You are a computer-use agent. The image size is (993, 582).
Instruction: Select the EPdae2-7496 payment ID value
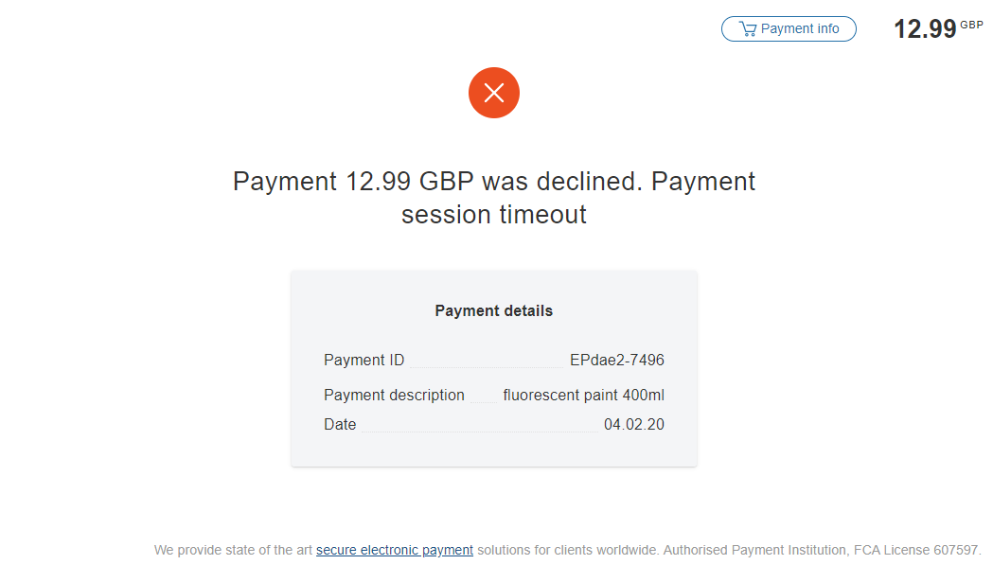(x=617, y=361)
